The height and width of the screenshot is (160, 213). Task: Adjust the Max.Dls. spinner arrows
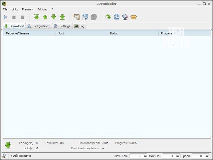178,156
